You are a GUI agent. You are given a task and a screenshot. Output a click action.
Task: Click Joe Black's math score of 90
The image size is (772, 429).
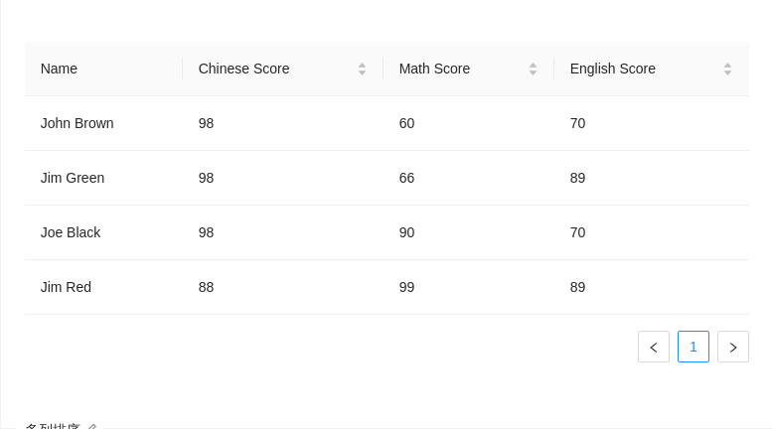[407, 232]
